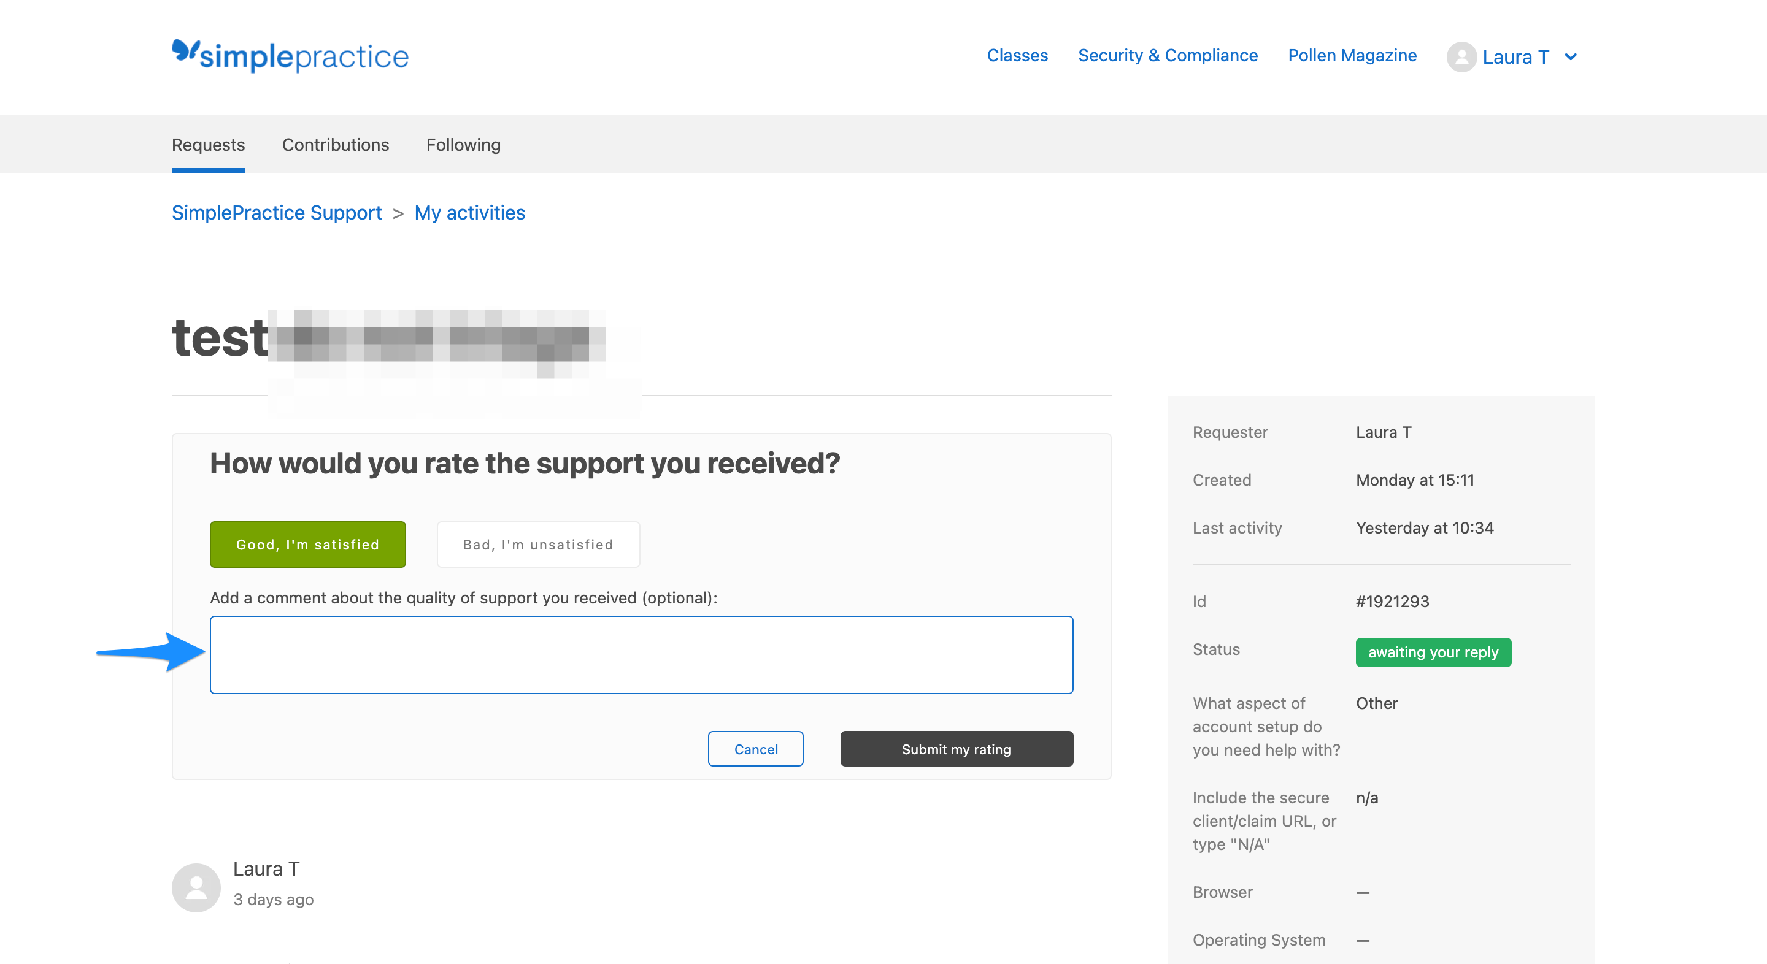Go to SimplePractice Support breadcrumb
The image size is (1767, 964).
(x=277, y=213)
